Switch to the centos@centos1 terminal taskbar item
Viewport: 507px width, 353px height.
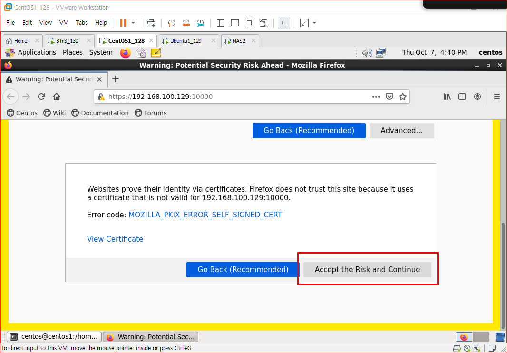[54, 337]
